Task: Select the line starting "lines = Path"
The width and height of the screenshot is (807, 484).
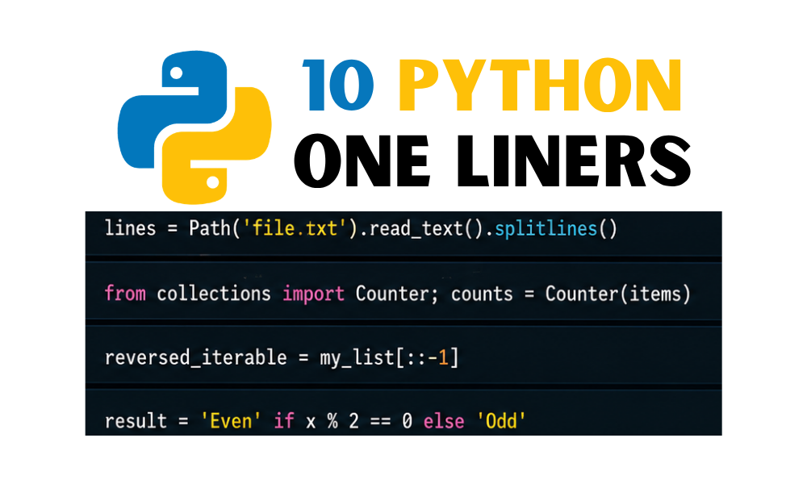Action: pos(360,228)
